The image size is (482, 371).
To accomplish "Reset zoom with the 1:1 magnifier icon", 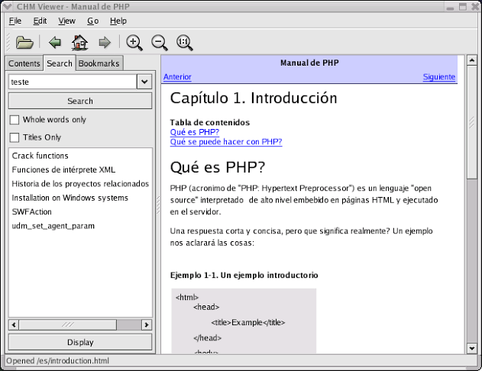I will pyautogui.click(x=184, y=42).
